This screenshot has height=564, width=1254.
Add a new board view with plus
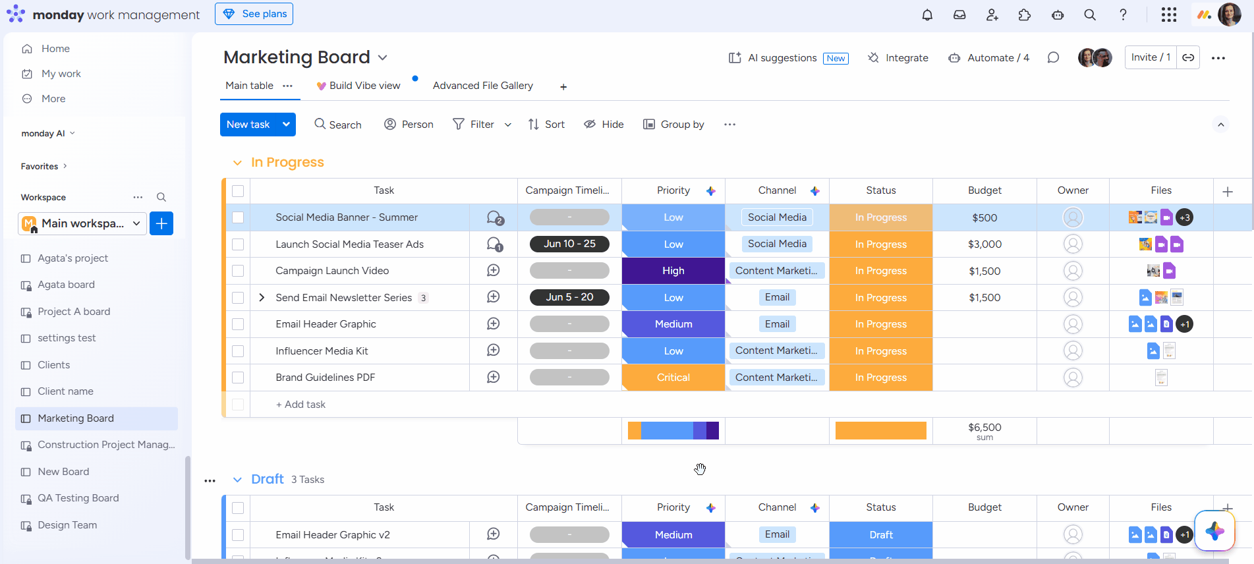pyautogui.click(x=563, y=87)
